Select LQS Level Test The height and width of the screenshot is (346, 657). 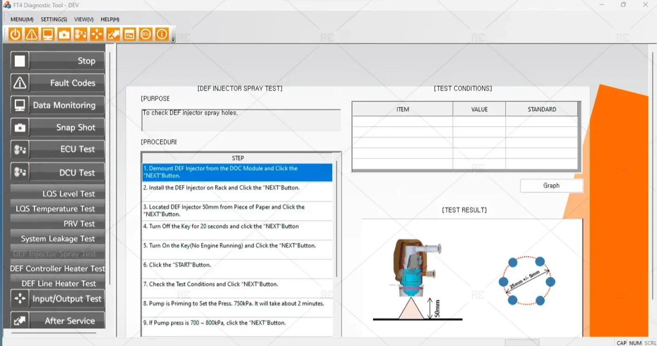pos(58,193)
